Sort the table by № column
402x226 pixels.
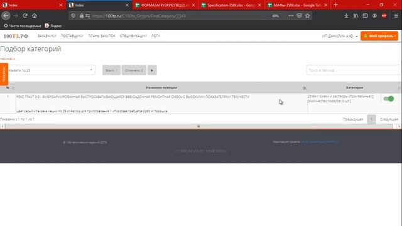8,88
